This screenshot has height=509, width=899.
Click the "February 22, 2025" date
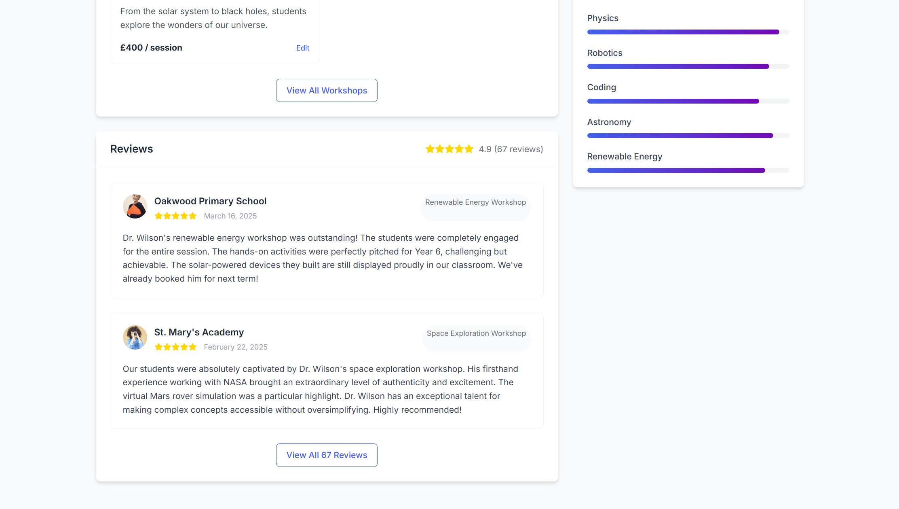(x=236, y=347)
